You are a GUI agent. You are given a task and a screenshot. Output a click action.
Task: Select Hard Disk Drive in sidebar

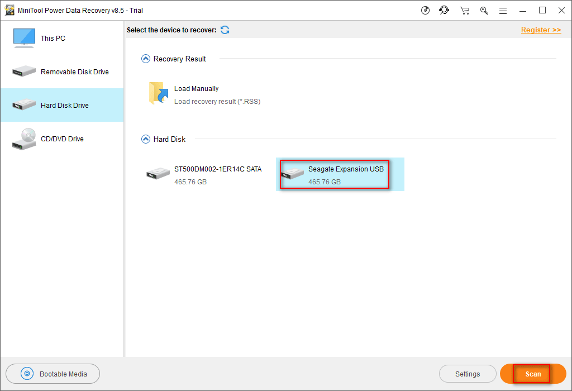(61, 106)
